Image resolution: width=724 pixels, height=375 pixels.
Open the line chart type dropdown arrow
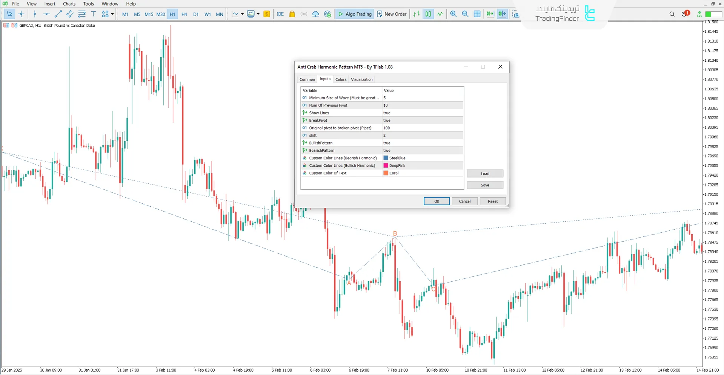point(242,14)
